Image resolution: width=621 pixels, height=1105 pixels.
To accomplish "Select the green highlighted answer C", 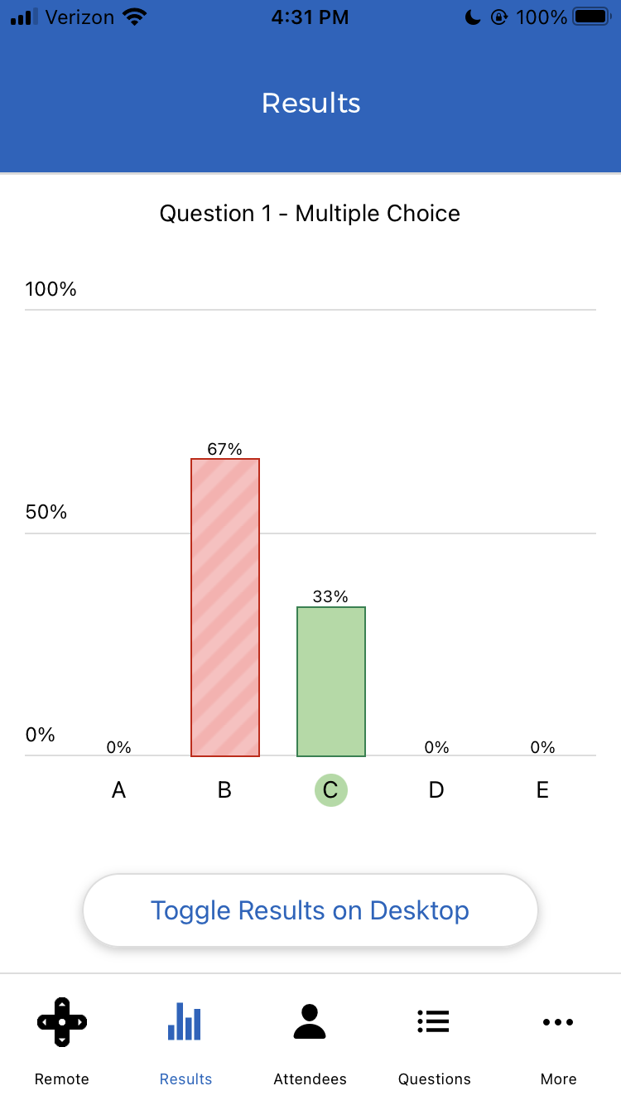I will click(x=330, y=790).
